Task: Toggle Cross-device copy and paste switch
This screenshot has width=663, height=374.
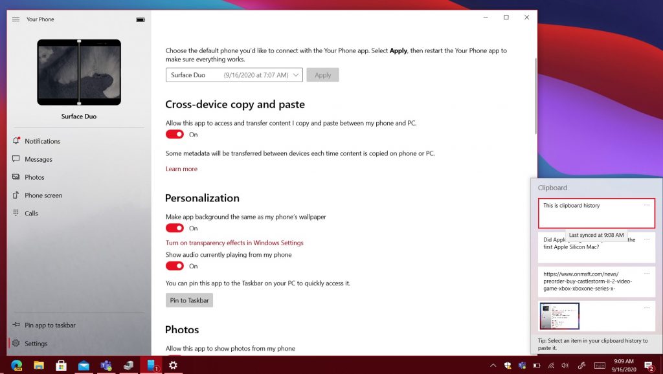Action: pyautogui.click(x=175, y=135)
